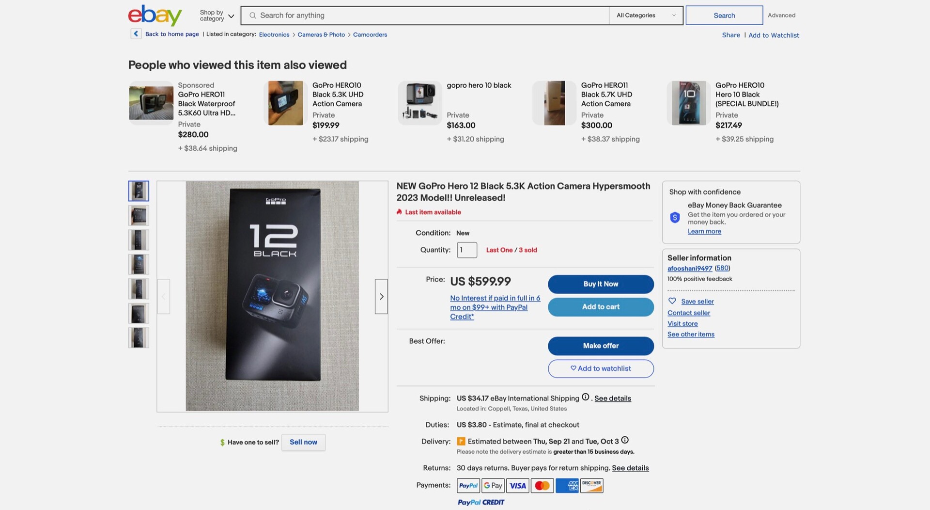Viewport: 930px width, 510px height.
Task: Click the Make offer button
Action: pos(601,346)
